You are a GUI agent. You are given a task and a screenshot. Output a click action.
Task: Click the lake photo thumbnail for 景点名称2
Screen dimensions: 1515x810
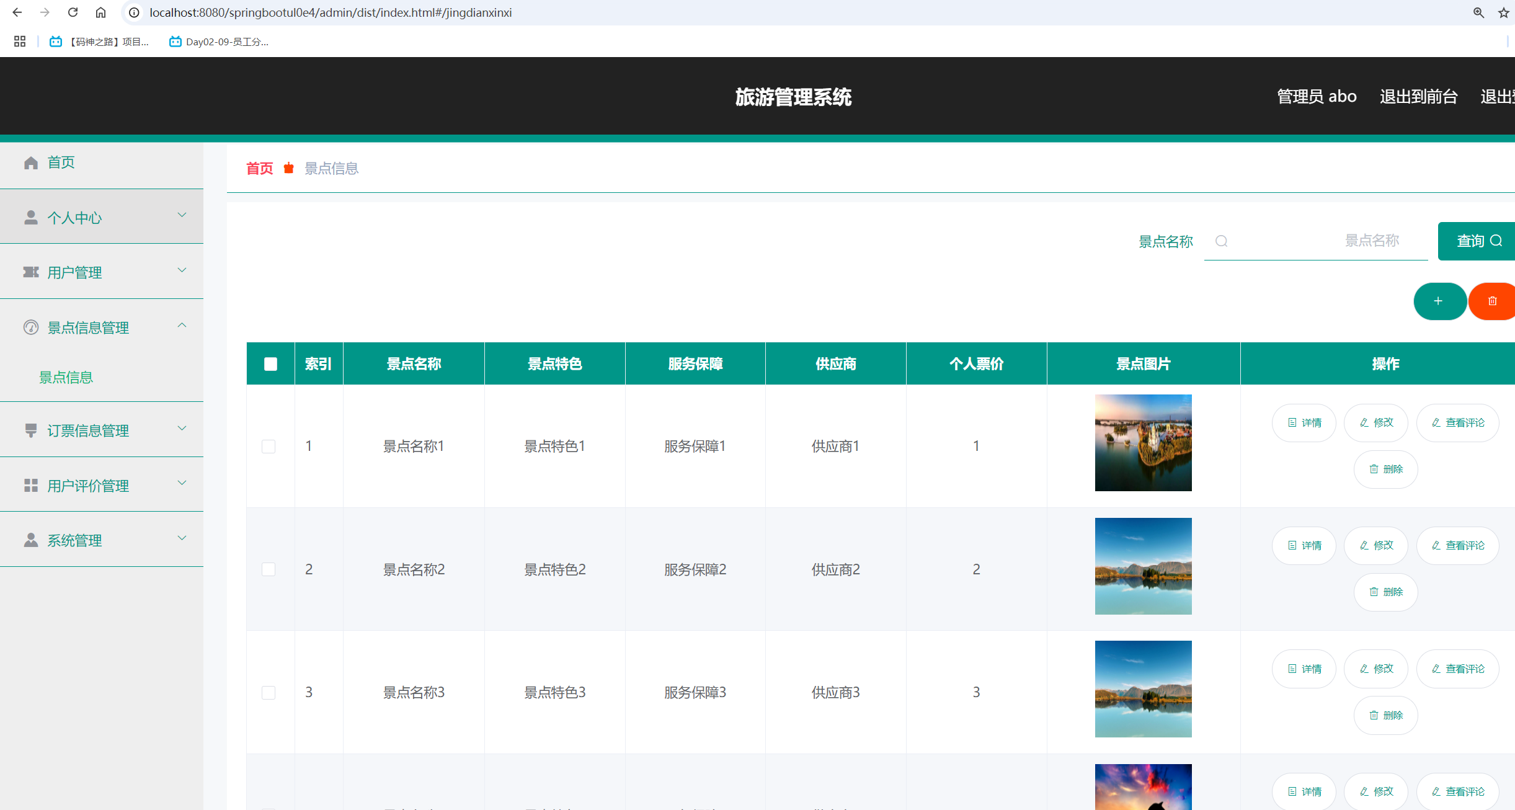tap(1143, 566)
